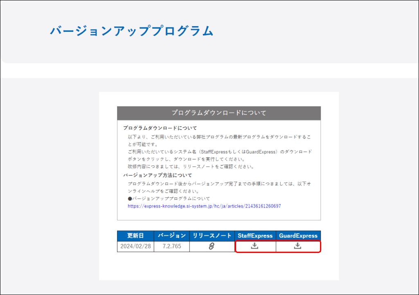This screenshot has width=419, height=295.
Task: Click the バージョンアッププログラム page title
Action: pos(132,31)
